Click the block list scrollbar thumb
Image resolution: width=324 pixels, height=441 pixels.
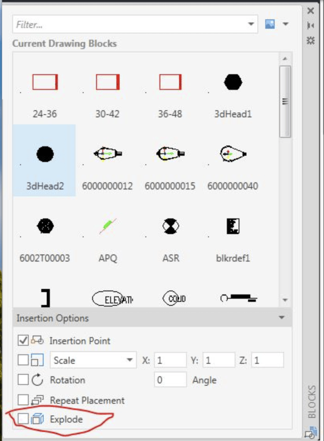(x=285, y=102)
